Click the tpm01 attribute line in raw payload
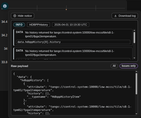The image size is (141, 118). coord(72,89)
